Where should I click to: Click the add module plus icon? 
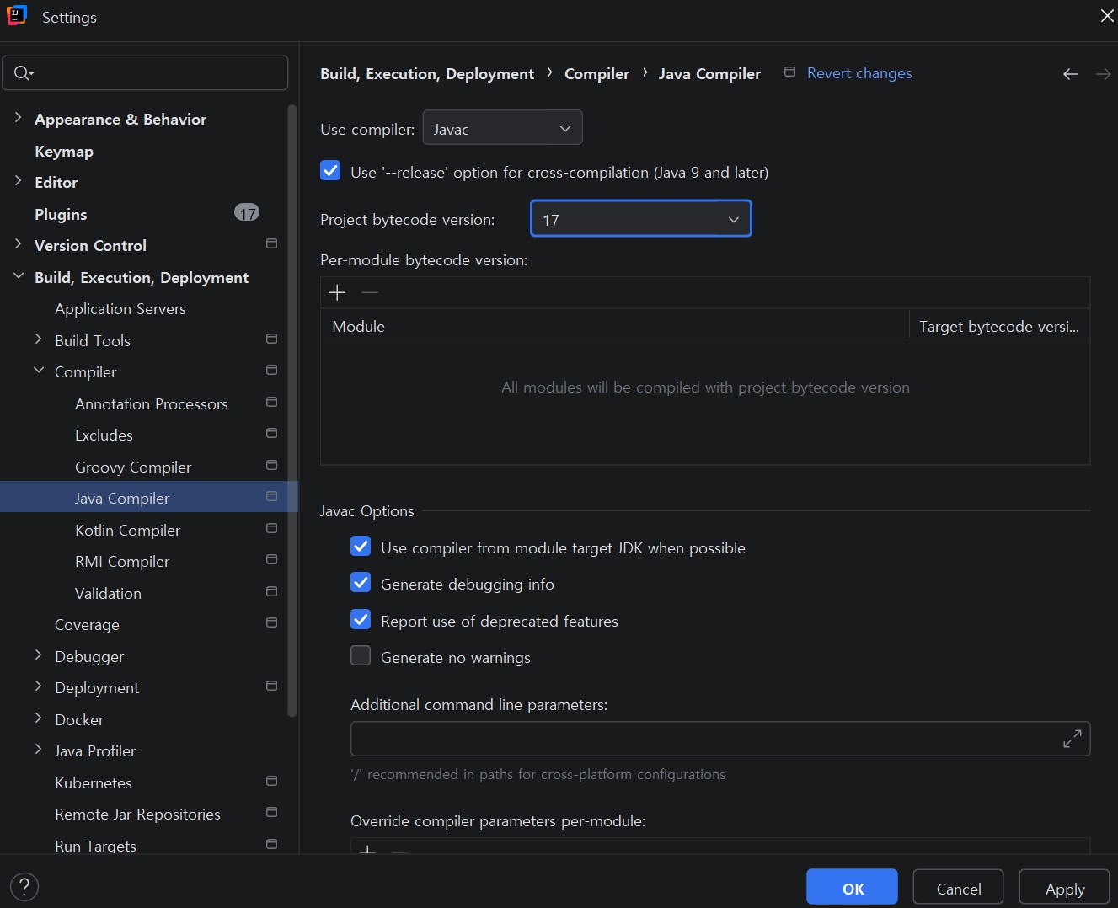coord(337,292)
